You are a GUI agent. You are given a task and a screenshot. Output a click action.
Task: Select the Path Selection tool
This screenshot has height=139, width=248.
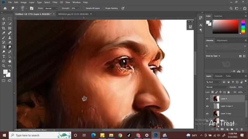pos(10,56)
